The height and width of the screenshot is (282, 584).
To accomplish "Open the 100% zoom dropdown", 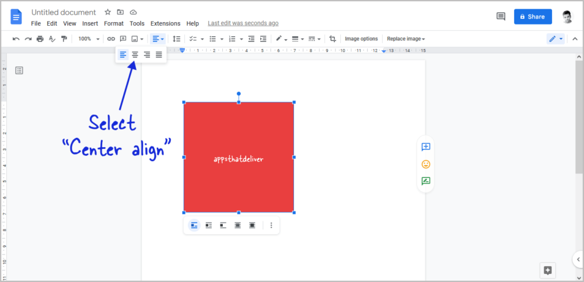I will pyautogui.click(x=89, y=39).
